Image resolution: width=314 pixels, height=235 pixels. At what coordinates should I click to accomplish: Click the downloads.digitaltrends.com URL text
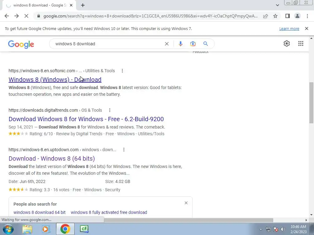click(x=43, y=110)
